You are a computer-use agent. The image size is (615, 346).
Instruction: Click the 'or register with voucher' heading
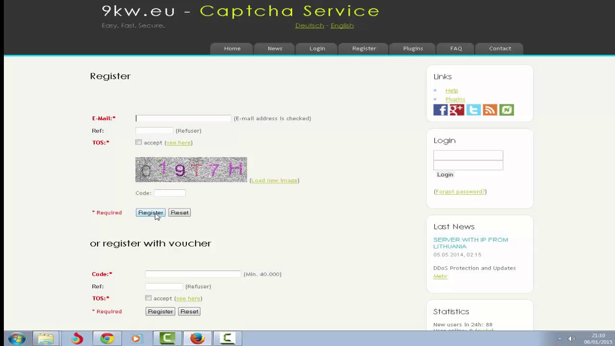[x=150, y=244]
